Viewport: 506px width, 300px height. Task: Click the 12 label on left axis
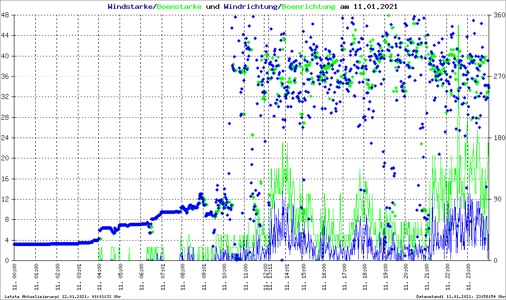click(7, 199)
